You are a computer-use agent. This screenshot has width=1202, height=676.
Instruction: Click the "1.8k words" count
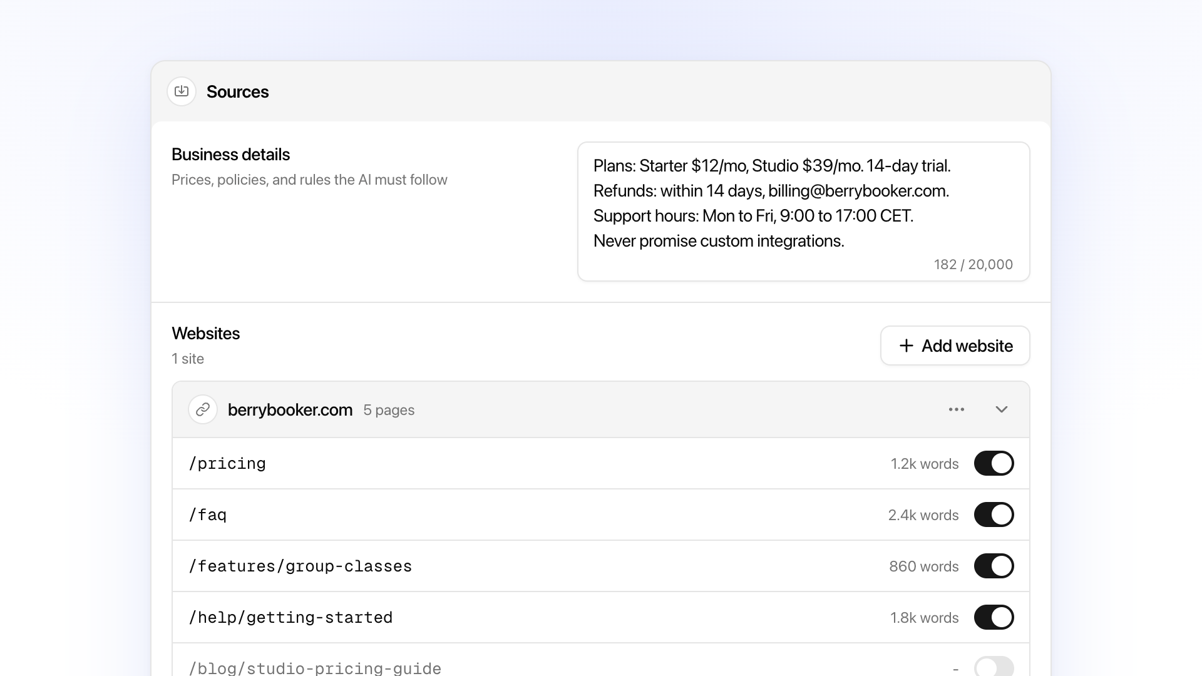point(925,618)
